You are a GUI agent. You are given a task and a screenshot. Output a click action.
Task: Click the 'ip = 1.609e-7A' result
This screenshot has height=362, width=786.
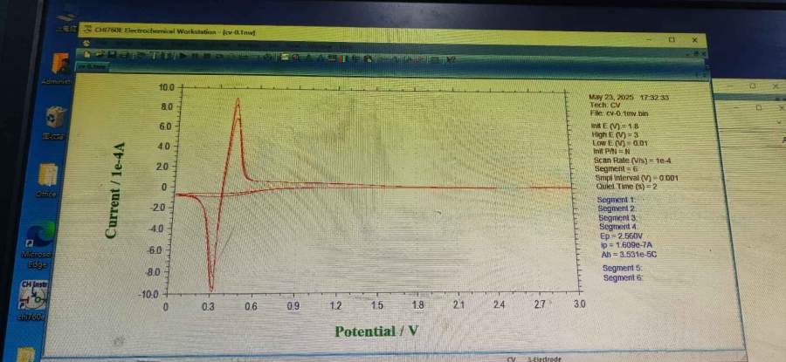[626, 245]
